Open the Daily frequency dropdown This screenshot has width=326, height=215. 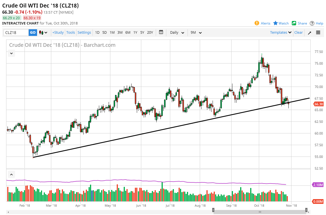[x=176, y=33]
